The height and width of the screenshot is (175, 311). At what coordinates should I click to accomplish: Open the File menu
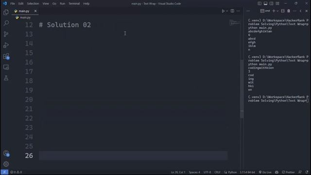pos(13,3)
